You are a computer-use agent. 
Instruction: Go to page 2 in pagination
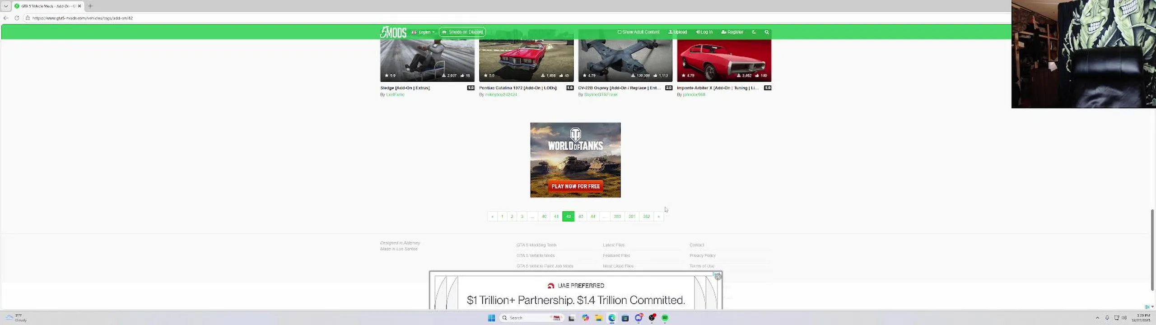pos(512,217)
